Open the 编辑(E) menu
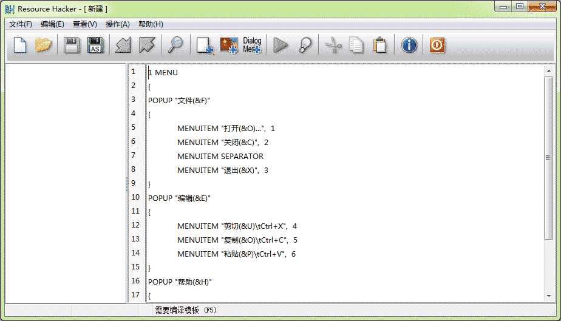 52,24
